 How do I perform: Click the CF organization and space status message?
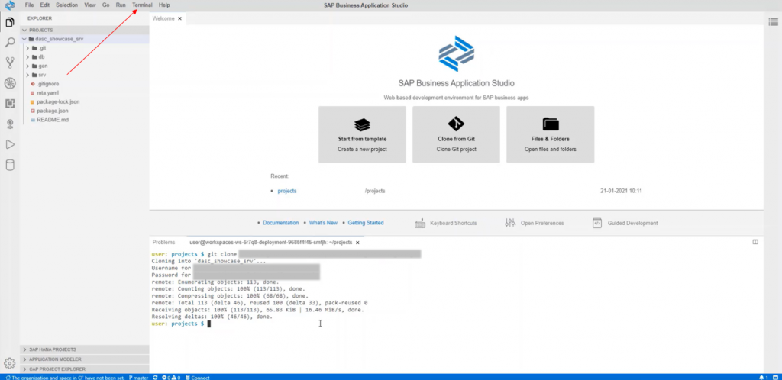pyautogui.click(x=64, y=378)
